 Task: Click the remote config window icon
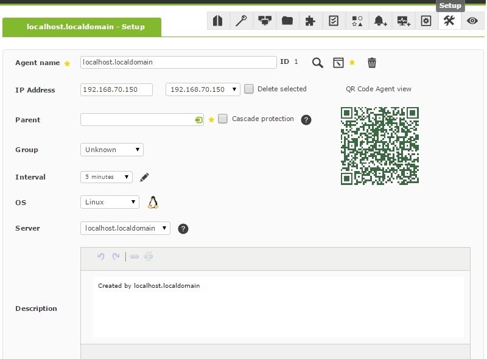338,63
